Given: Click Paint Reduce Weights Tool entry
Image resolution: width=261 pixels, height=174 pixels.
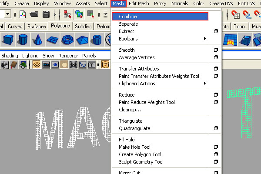Looking at the screenshot, I should tap(147, 102).
